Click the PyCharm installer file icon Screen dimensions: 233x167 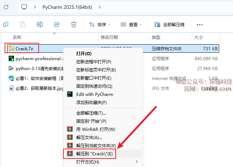coord(11,59)
